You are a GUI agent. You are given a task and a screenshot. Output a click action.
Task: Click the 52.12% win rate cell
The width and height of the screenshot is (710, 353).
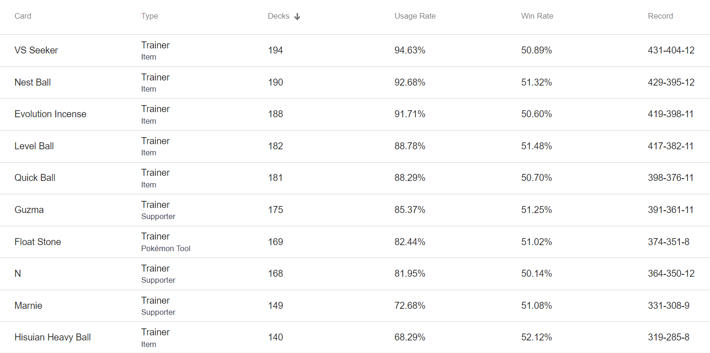tap(537, 337)
